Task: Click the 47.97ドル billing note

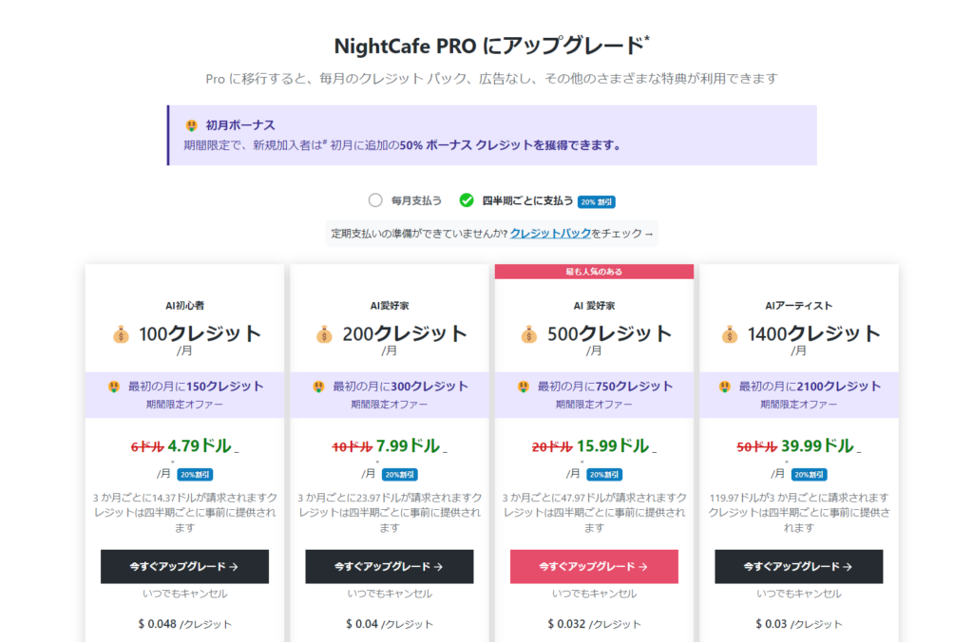Action: [x=594, y=512]
